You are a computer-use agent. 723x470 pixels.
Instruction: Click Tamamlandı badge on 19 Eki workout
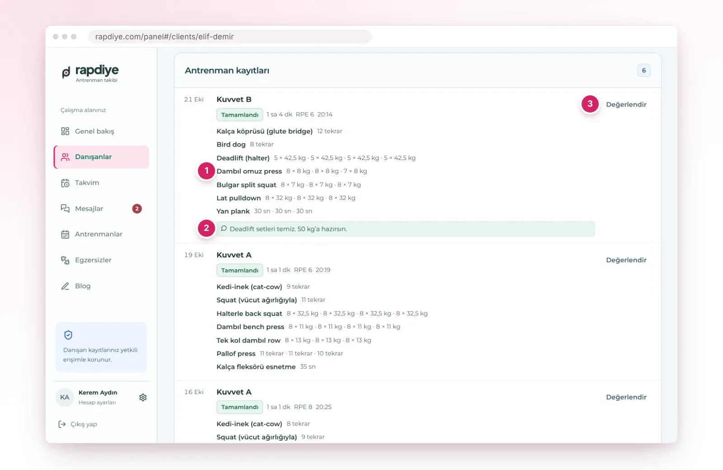239,270
